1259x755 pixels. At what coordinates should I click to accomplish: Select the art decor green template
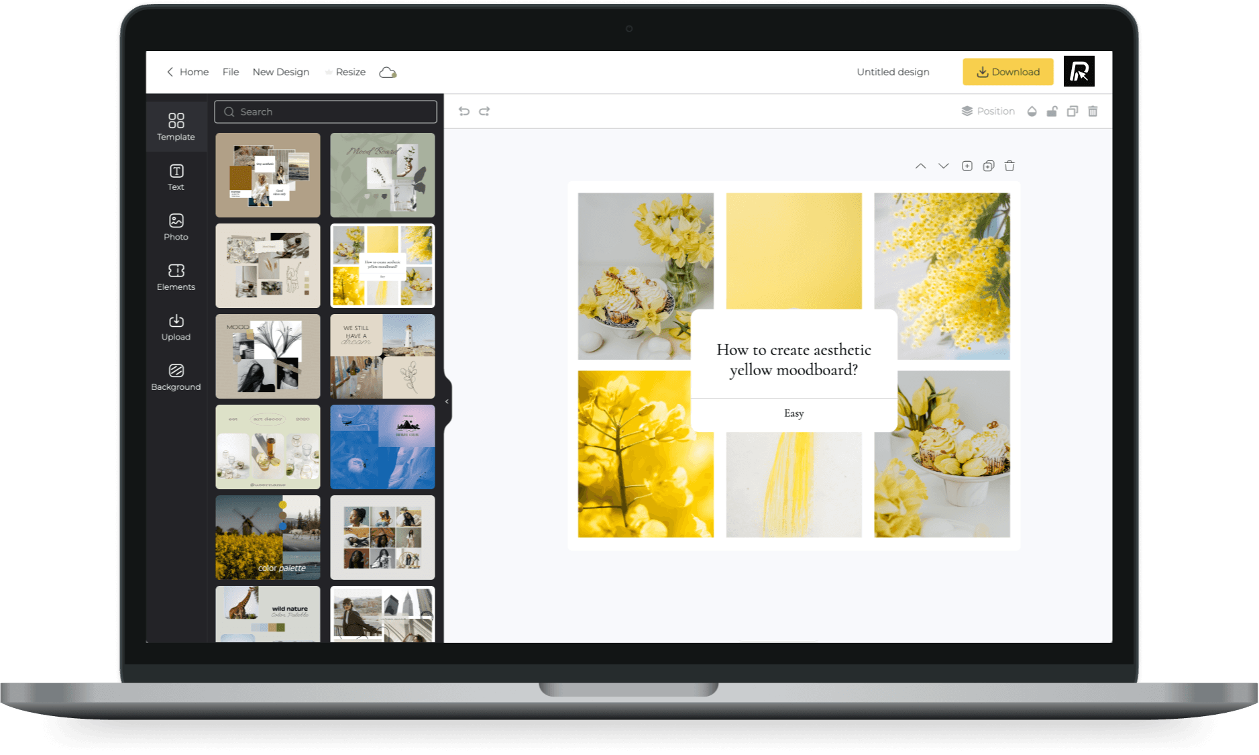pyautogui.click(x=268, y=447)
